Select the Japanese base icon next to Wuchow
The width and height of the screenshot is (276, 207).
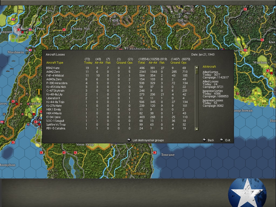click(268, 71)
